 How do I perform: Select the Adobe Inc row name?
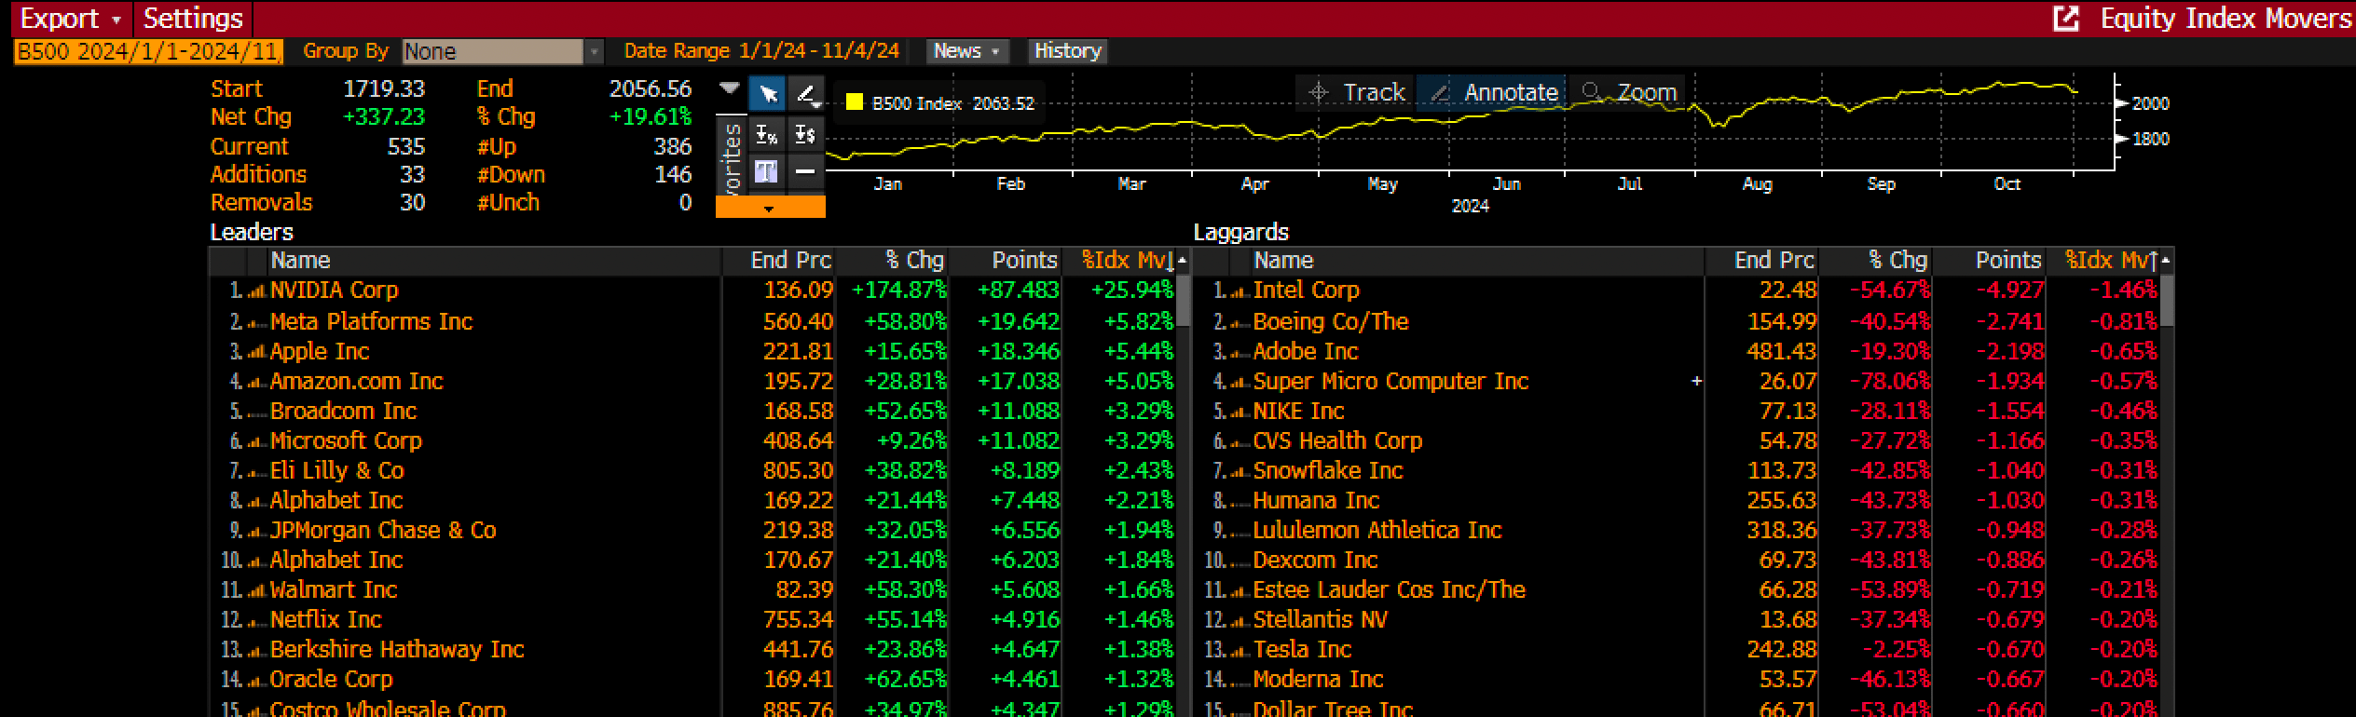[x=1306, y=351]
